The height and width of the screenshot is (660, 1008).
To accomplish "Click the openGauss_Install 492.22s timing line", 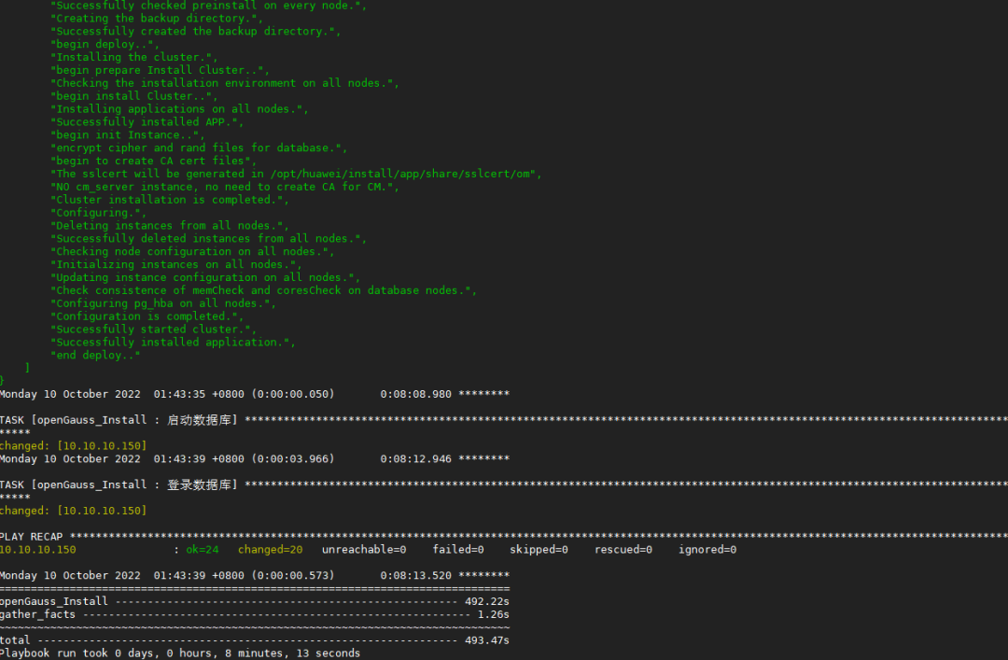I will (255, 601).
